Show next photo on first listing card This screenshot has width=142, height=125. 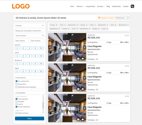[x=84, y=47]
